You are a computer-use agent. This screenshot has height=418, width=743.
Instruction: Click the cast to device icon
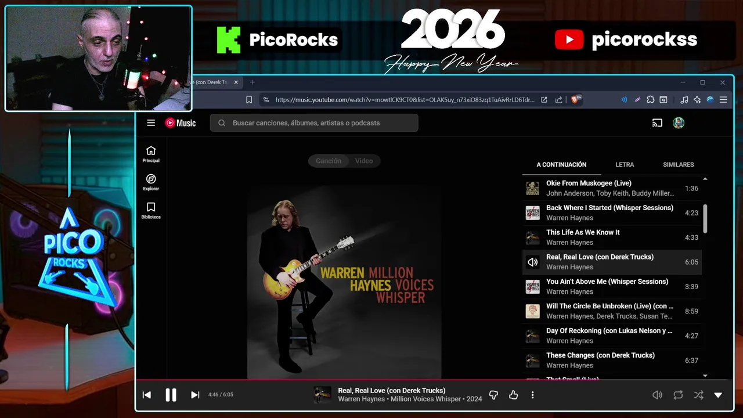point(657,123)
